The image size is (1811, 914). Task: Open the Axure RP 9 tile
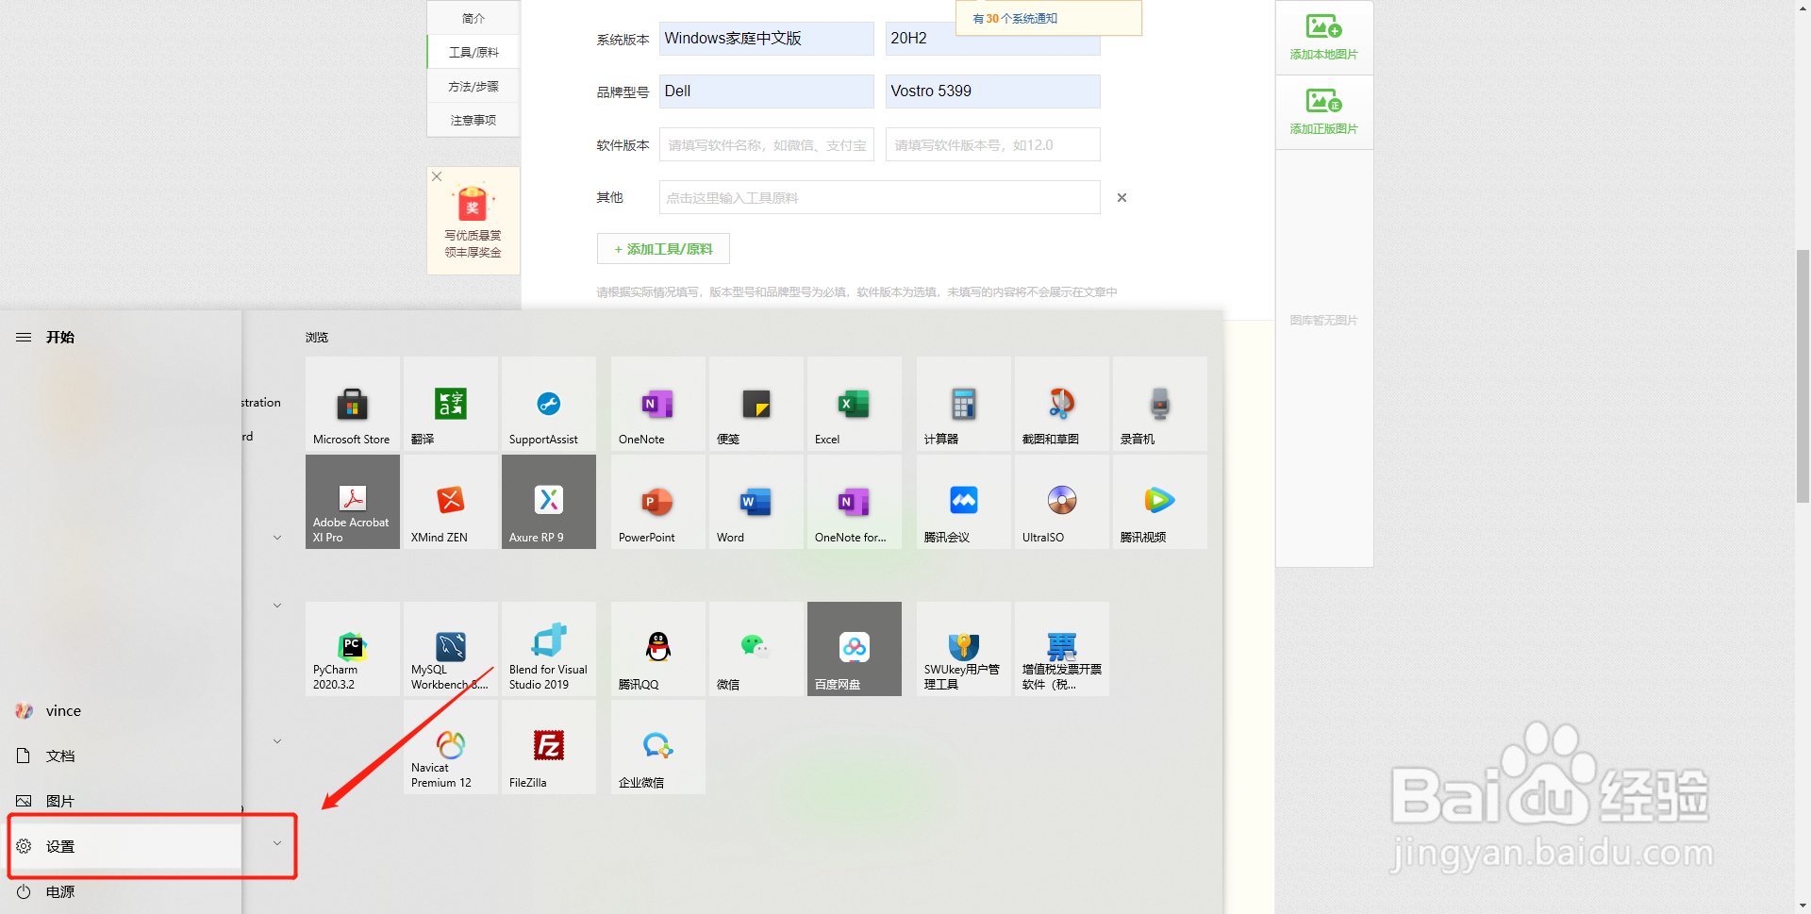pos(548,502)
